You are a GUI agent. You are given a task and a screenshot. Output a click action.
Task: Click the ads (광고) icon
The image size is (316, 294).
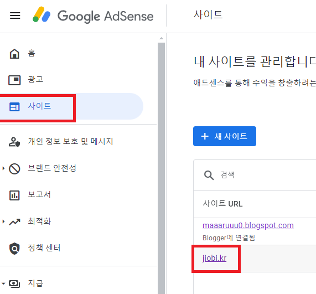click(x=14, y=80)
